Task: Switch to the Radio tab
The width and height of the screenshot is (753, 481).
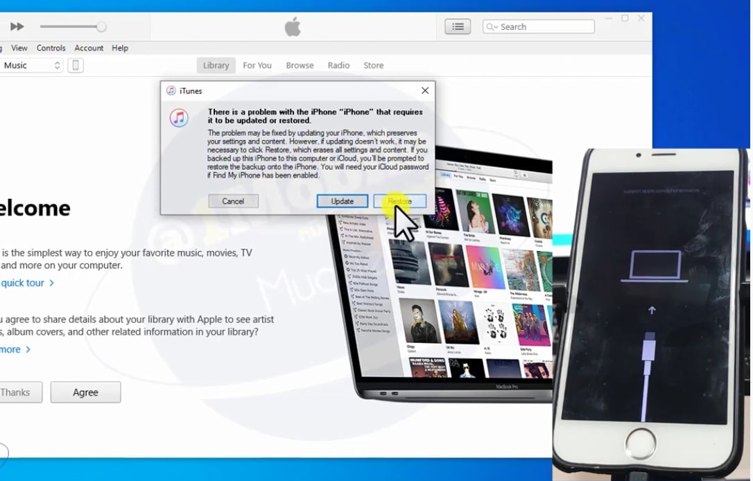Action: pyautogui.click(x=338, y=65)
